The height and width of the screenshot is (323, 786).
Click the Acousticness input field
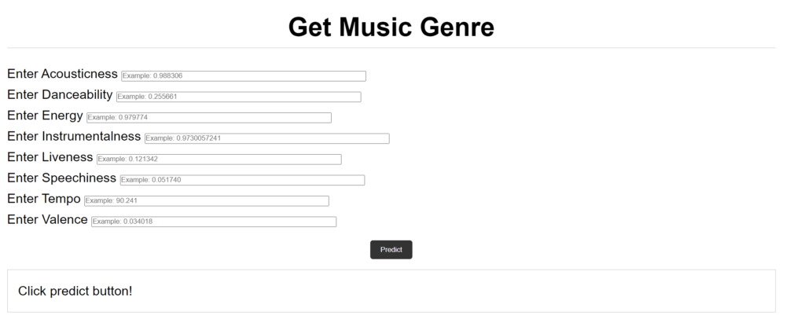243,76
